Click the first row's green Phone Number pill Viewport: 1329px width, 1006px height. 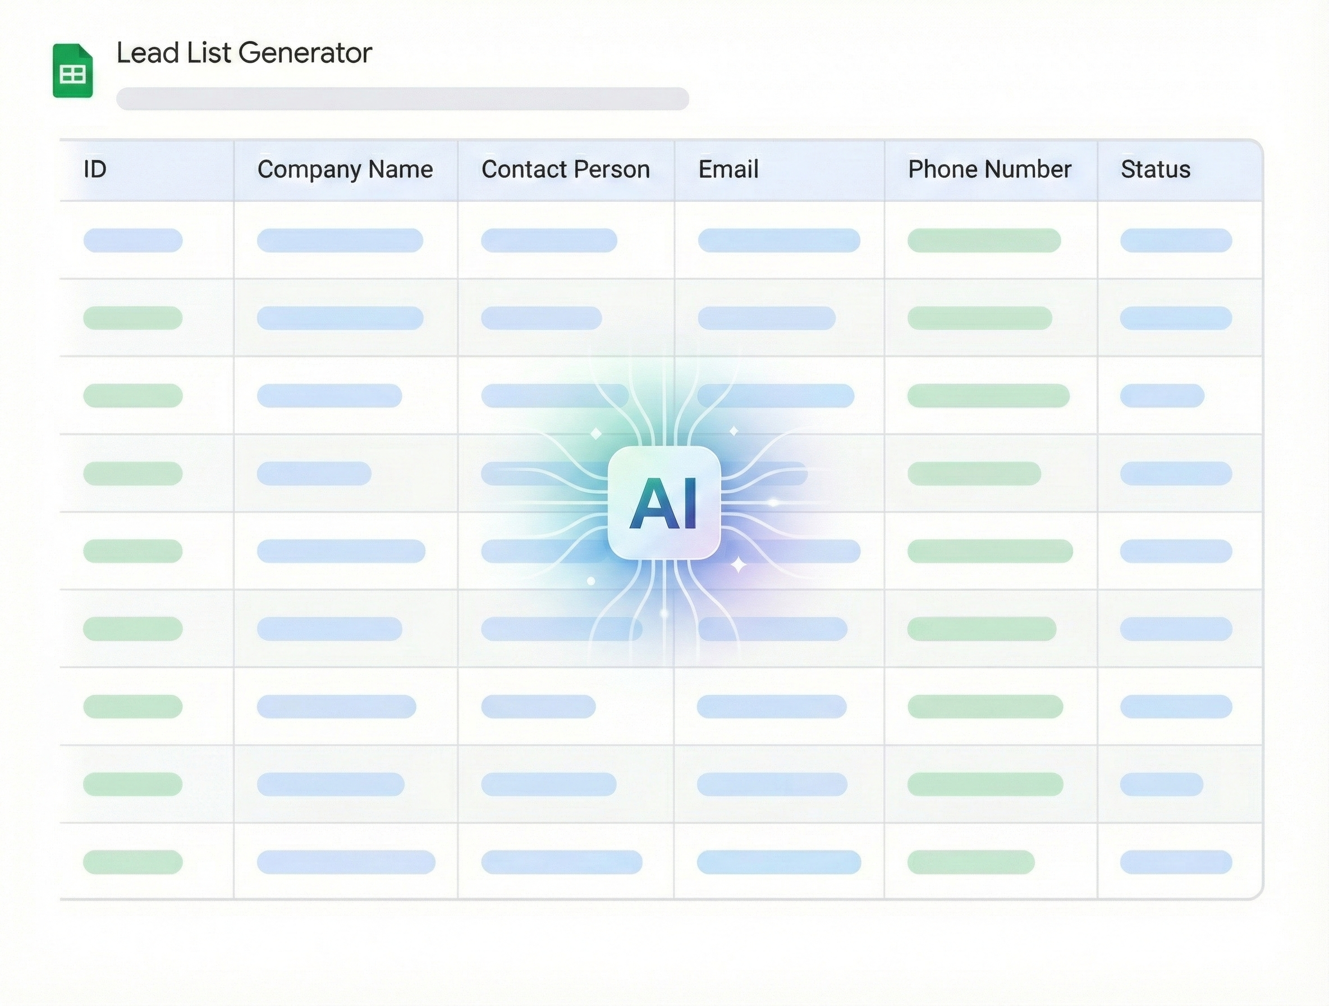[984, 240]
